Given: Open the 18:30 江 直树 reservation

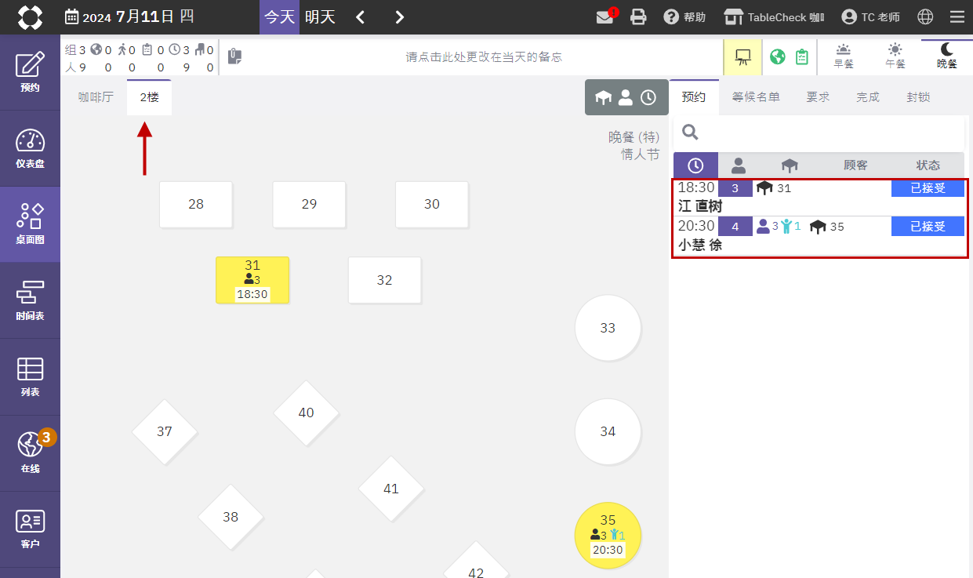Looking at the screenshot, I should click(x=819, y=198).
